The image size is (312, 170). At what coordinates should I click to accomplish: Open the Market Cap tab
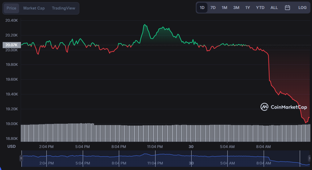(x=34, y=8)
